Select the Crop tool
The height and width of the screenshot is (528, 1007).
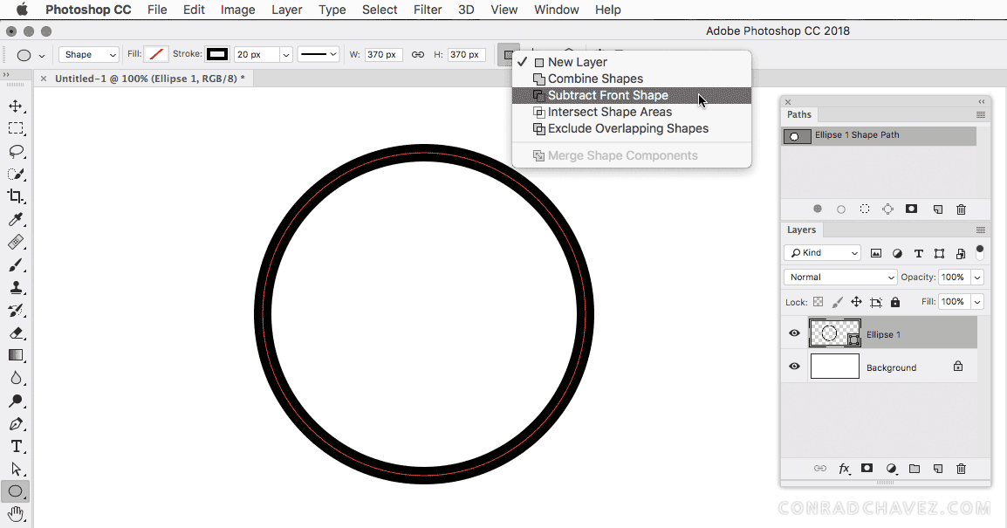(16, 196)
